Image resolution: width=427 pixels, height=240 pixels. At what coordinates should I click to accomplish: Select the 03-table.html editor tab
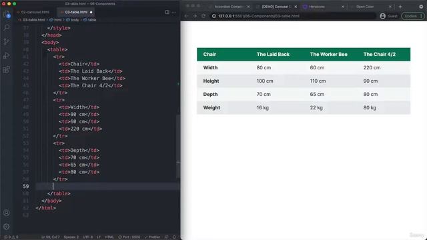click(76, 12)
